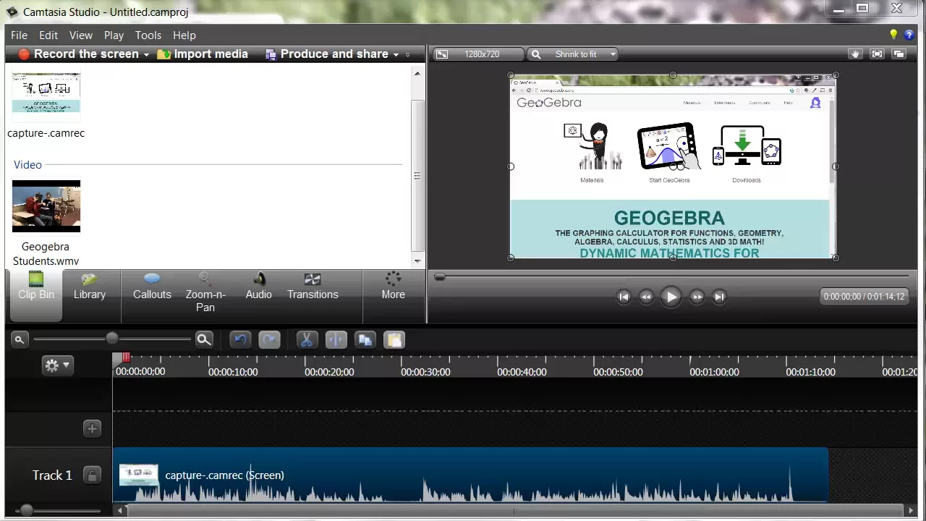Click the timeline zoom slider handle
Image resolution: width=926 pixels, height=521 pixels.
click(111, 339)
